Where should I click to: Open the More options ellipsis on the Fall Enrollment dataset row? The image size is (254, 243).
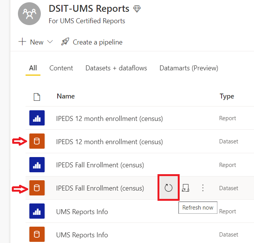pyautogui.click(x=203, y=188)
